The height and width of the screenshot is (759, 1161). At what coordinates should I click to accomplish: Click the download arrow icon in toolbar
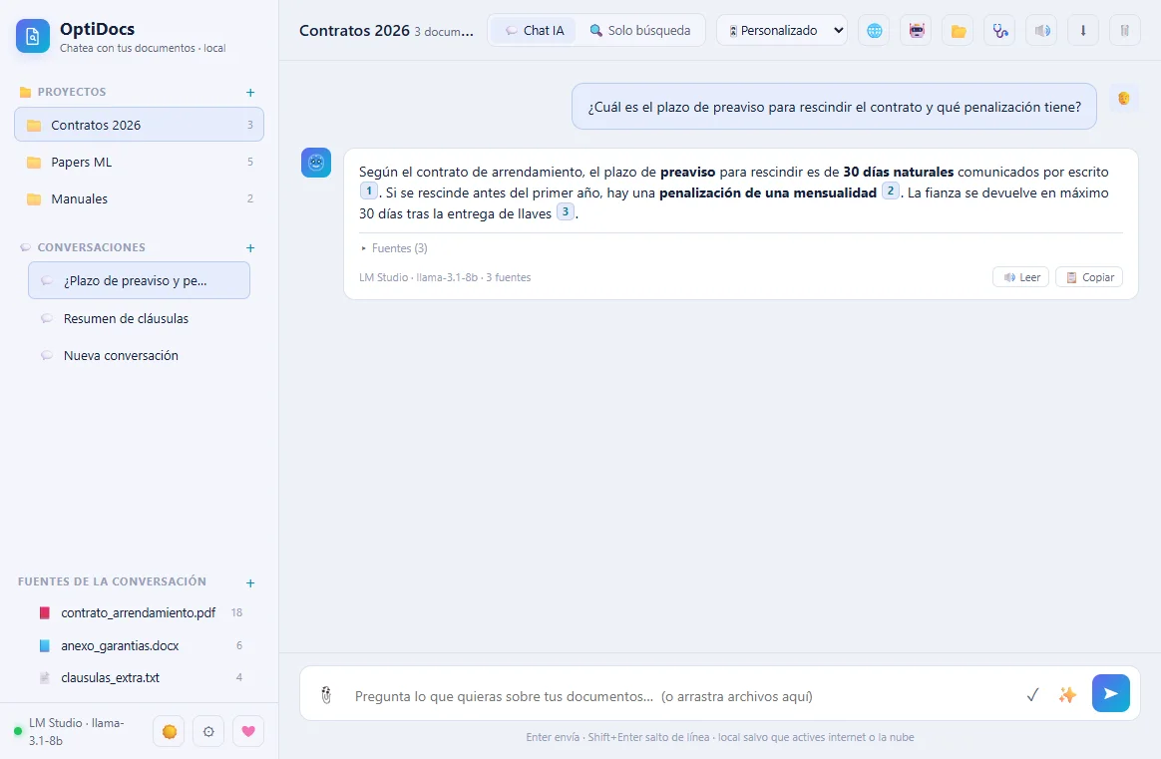coord(1083,30)
